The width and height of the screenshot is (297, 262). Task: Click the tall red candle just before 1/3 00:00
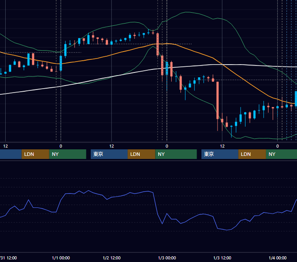(158, 44)
